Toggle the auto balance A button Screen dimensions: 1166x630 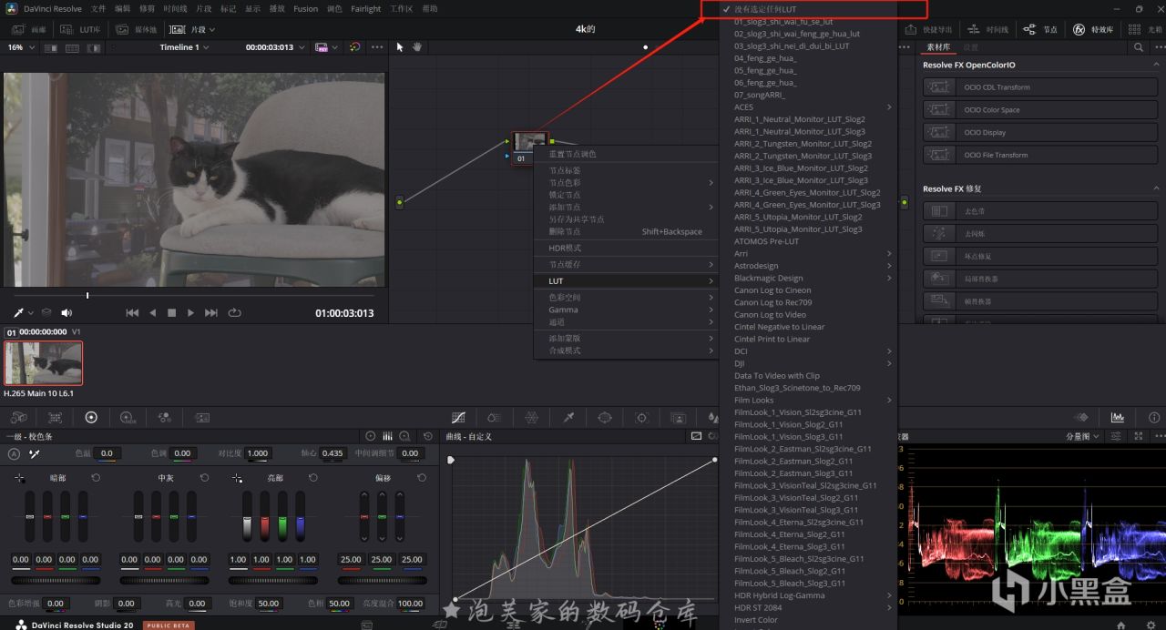pyautogui.click(x=14, y=453)
